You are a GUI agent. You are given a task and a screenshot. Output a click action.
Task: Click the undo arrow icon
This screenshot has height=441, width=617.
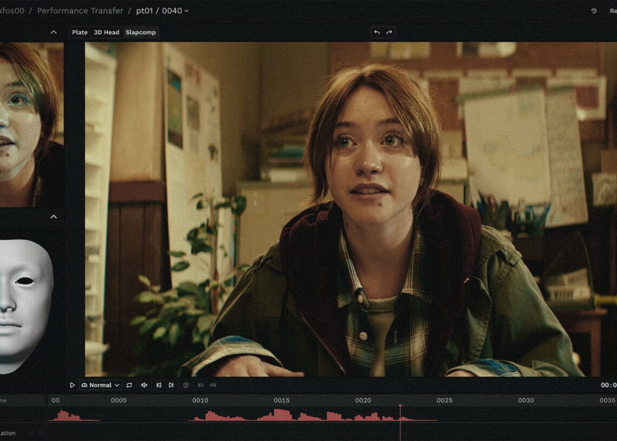pyautogui.click(x=377, y=32)
